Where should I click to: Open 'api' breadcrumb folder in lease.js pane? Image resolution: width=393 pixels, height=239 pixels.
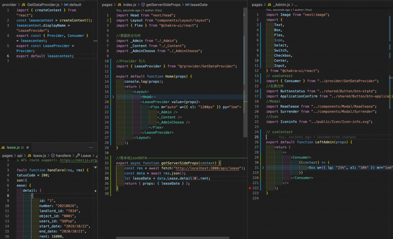click(20, 156)
